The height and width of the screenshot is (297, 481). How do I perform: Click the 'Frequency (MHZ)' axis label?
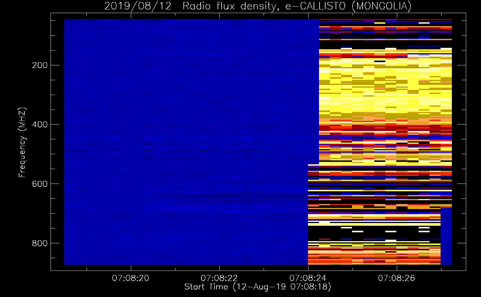pyautogui.click(x=22, y=142)
